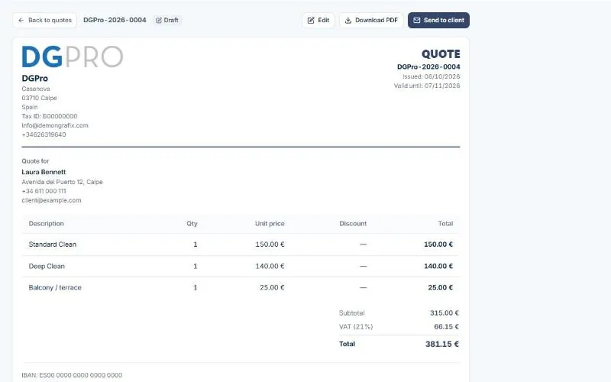This screenshot has height=382, width=611.
Task: Click the back arrow icon beside Back to quotes
Action: point(21,21)
